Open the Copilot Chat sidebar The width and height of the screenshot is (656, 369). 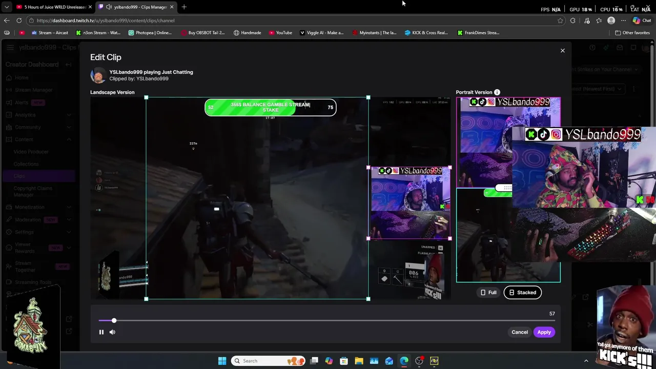(642, 20)
